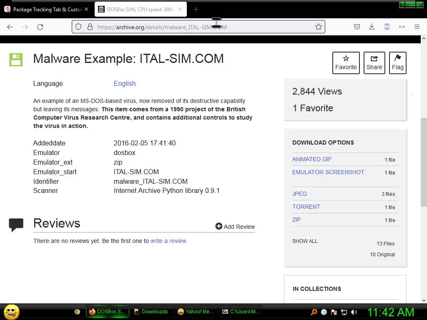The width and height of the screenshot is (427, 320).
Task: Click the 11:42 AM clock
Action: click(x=391, y=312)
